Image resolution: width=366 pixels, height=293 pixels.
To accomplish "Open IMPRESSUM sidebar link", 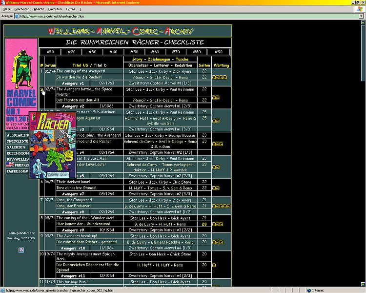I will (18, 171).
